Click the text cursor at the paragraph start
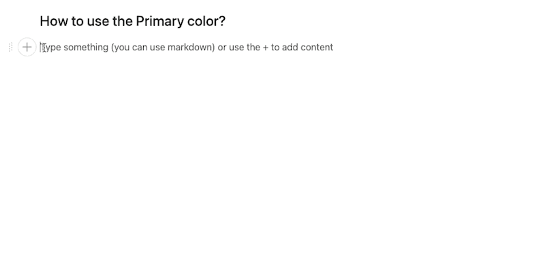 (40, 47)
